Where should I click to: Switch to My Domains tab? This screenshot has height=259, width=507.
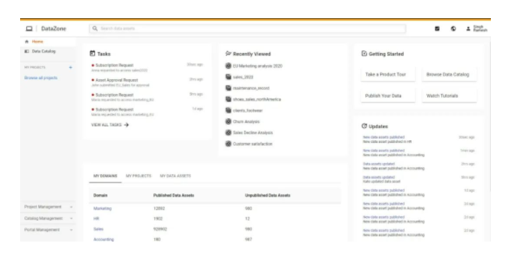(x=105, y=176)
